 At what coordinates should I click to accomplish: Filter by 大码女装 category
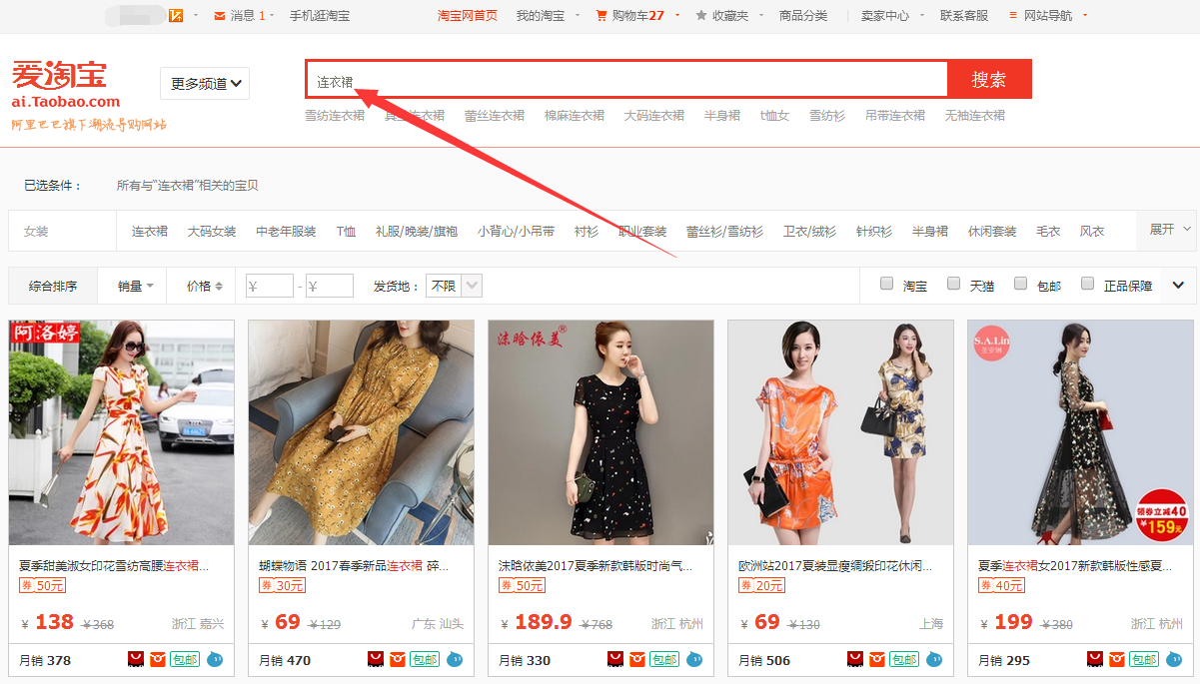[x=212, y=232]
